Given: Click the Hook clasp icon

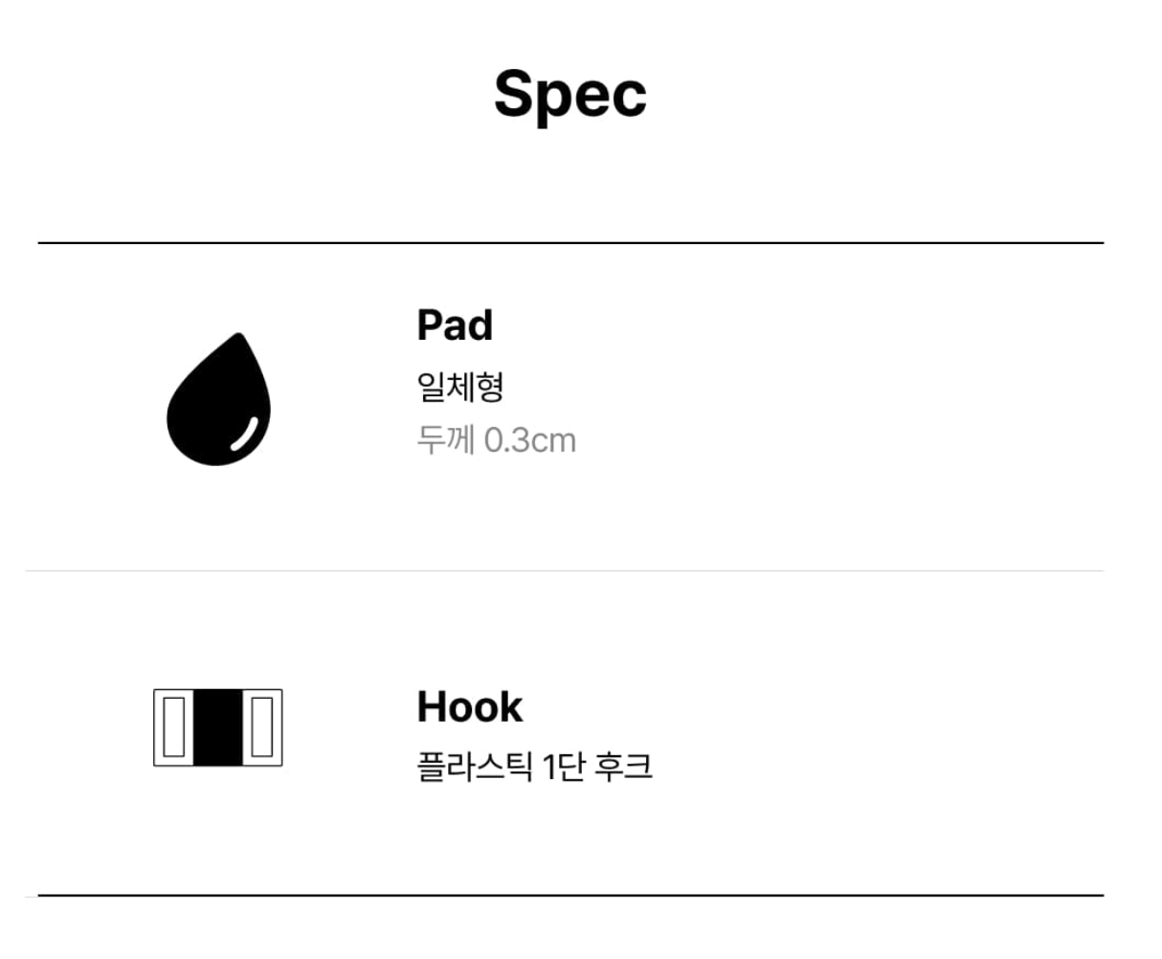Looking at the screenshot, I should (x=218, y=727).
